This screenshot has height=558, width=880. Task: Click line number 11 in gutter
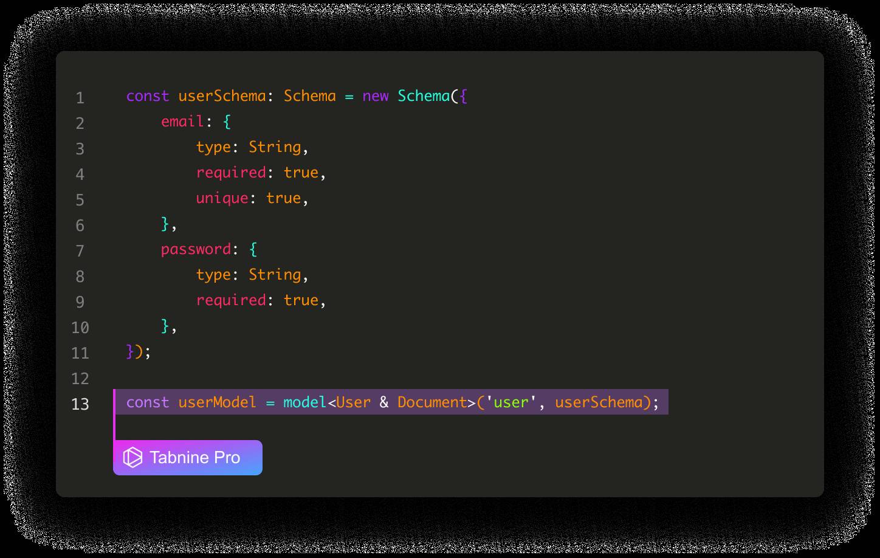[80, 353]
